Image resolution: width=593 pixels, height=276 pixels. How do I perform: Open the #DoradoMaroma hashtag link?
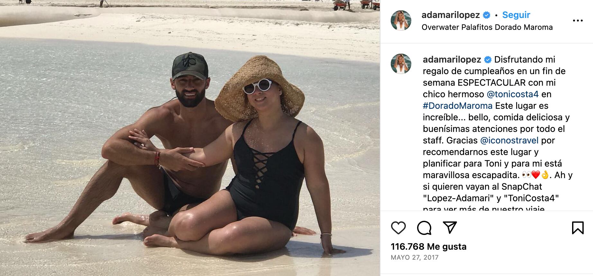[457, 106]
